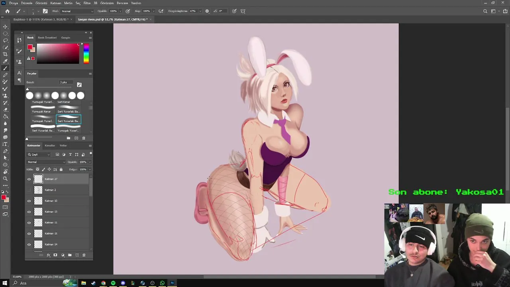Open the Düzgünleştirme smoothing dropdown

click(x=200, y=11)
